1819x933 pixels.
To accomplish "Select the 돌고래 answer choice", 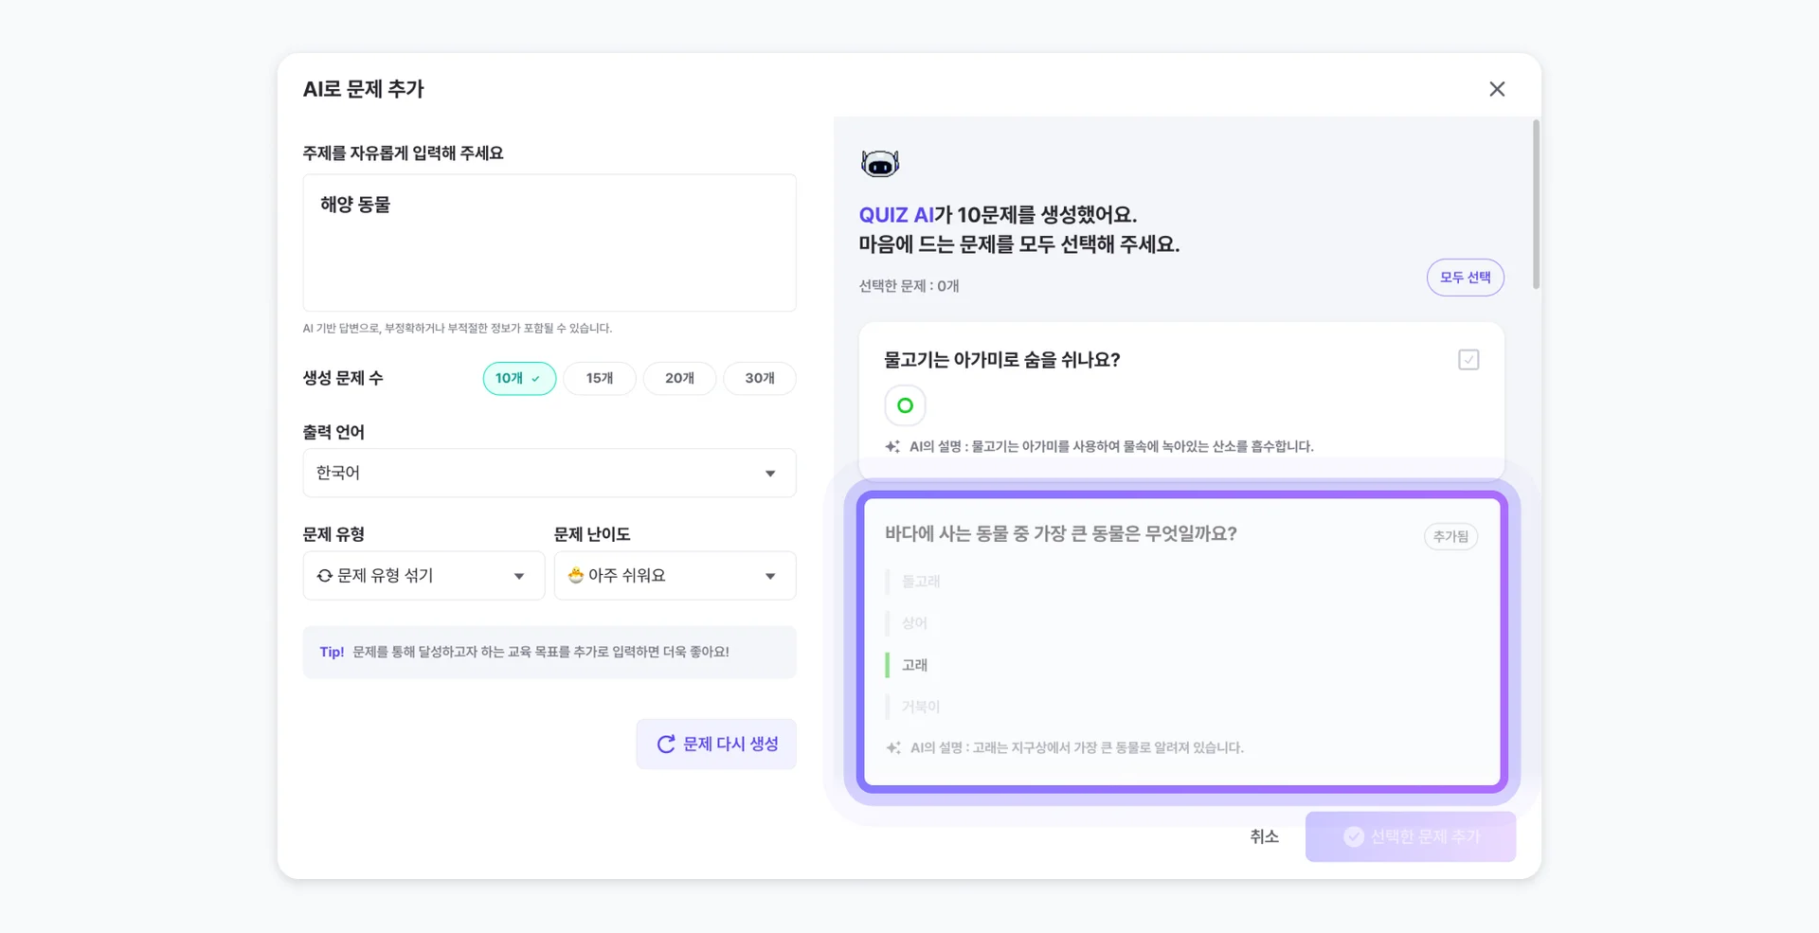I will [x=921, y=581].
